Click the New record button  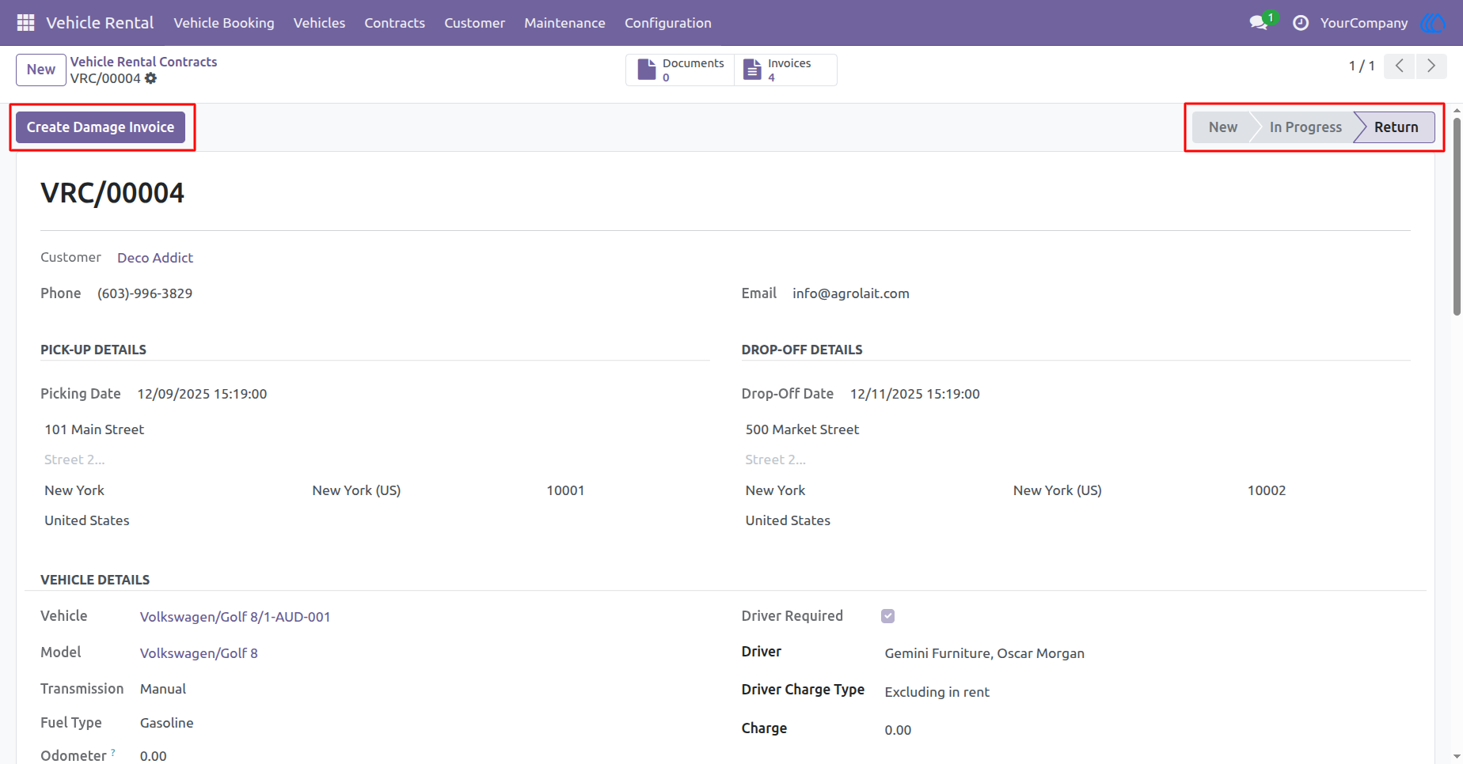tap(41, 70)
